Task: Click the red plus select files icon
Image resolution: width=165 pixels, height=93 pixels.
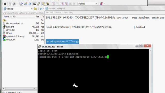Action: click(x=53, y=4)
